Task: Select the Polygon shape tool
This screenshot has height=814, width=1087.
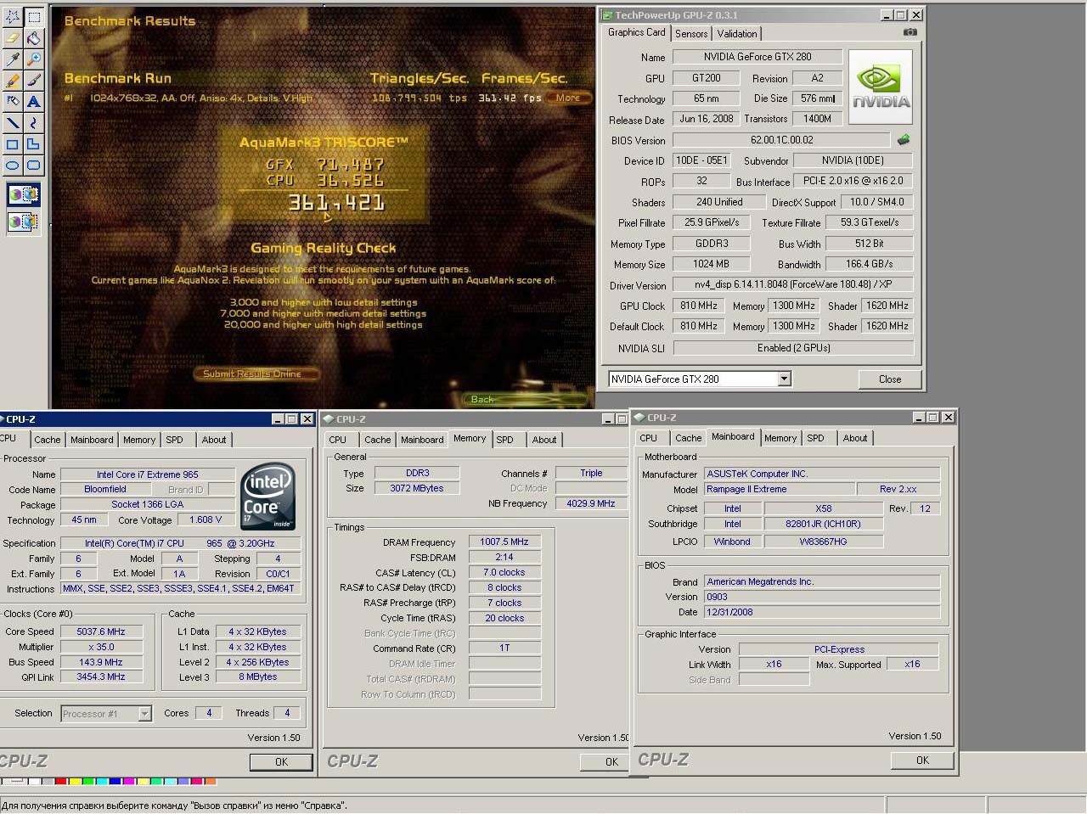Action: [33, 143]
